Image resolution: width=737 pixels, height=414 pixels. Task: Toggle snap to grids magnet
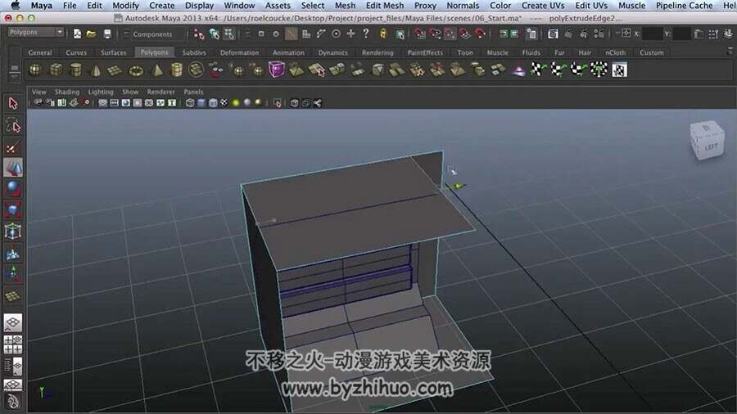click(x=420, y=34)
